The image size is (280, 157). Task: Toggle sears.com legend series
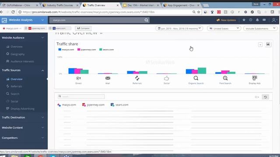coord(106,49)
